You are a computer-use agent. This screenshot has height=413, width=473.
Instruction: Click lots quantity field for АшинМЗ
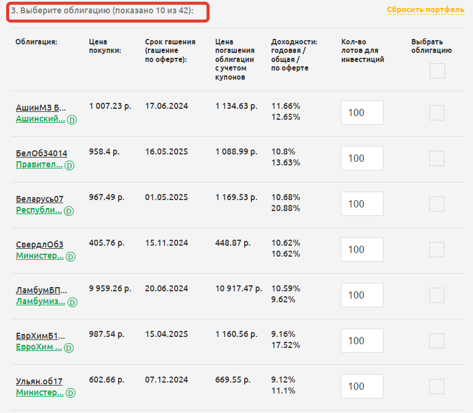pos(362,113)
